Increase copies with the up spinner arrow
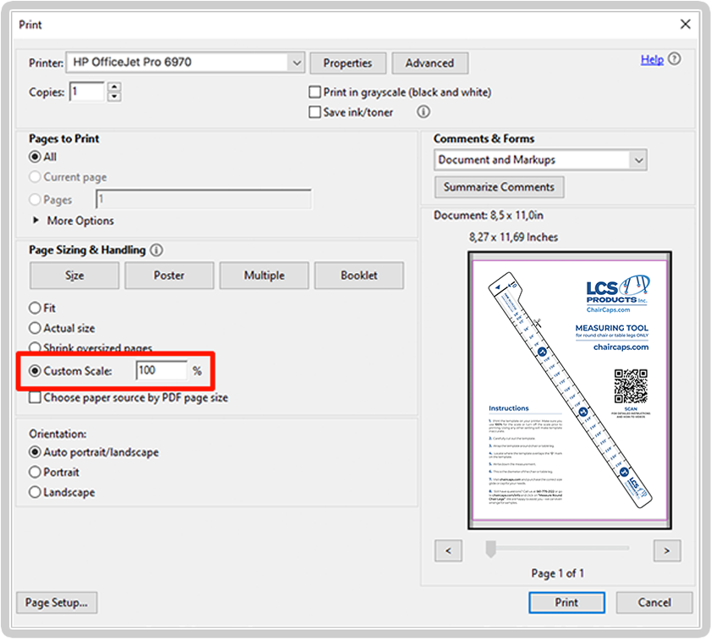This screenshot has height=639, width=711. [114, 86]
